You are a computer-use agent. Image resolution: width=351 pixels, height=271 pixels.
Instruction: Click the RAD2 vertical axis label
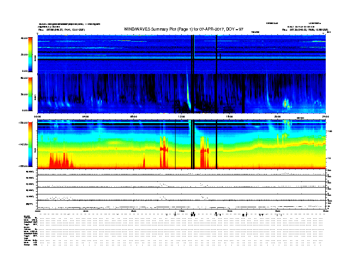click(x=35, y=58)
